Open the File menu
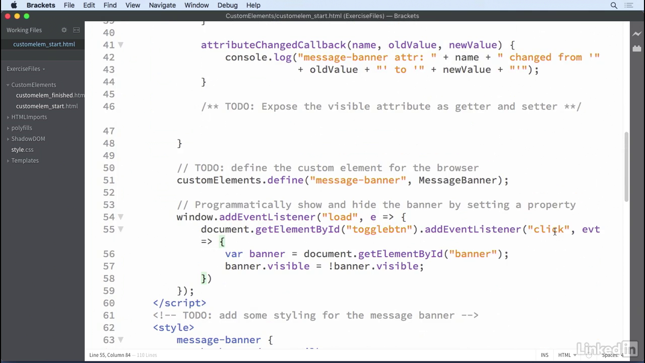This screenshot has height=363, width=645. pyautogui.click(x=69, y=5)
